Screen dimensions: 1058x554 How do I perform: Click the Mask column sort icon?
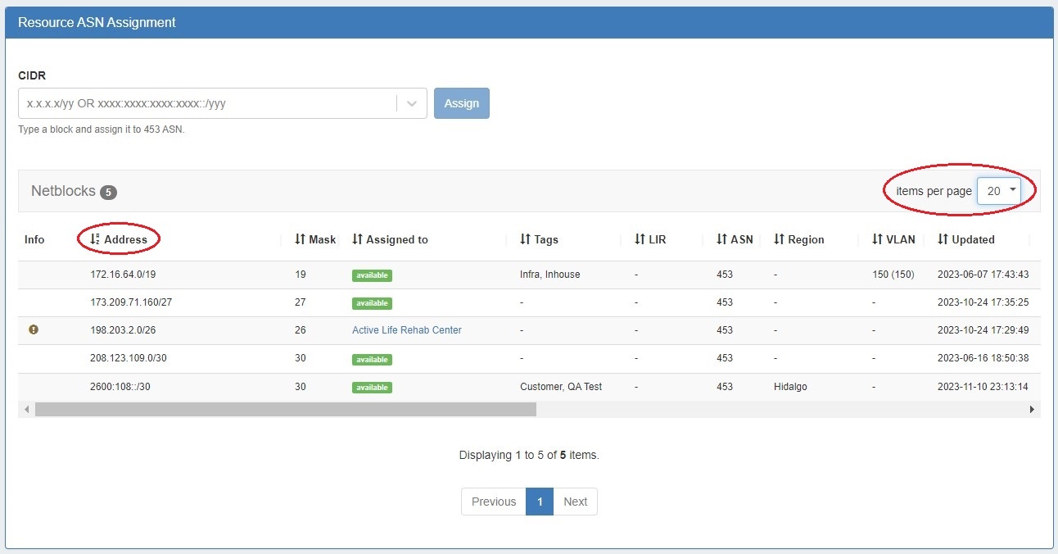[x=300, y=239]
